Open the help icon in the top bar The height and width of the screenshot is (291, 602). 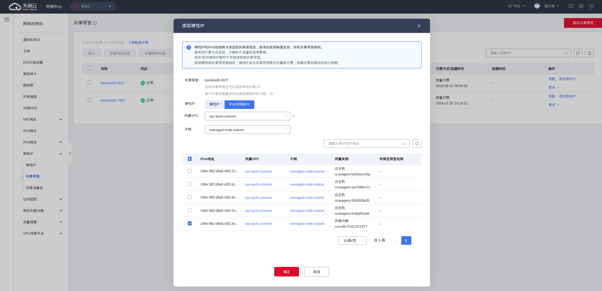point(591,6)
